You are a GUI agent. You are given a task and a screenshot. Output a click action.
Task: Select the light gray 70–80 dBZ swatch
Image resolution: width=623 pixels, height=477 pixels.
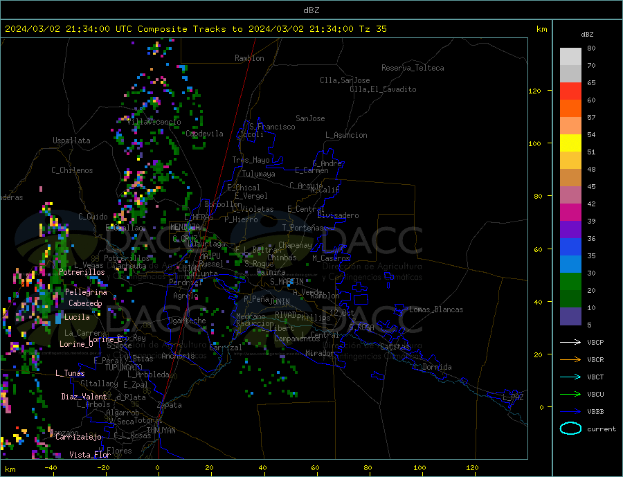click(570, 57)
